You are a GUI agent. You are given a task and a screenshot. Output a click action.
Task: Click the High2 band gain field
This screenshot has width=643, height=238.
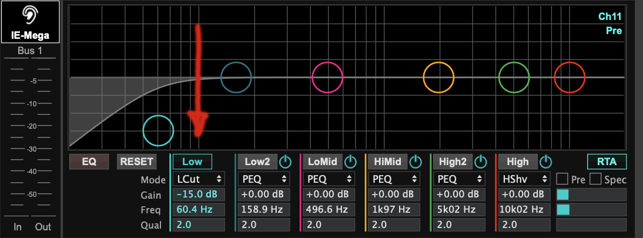point(459,195)
